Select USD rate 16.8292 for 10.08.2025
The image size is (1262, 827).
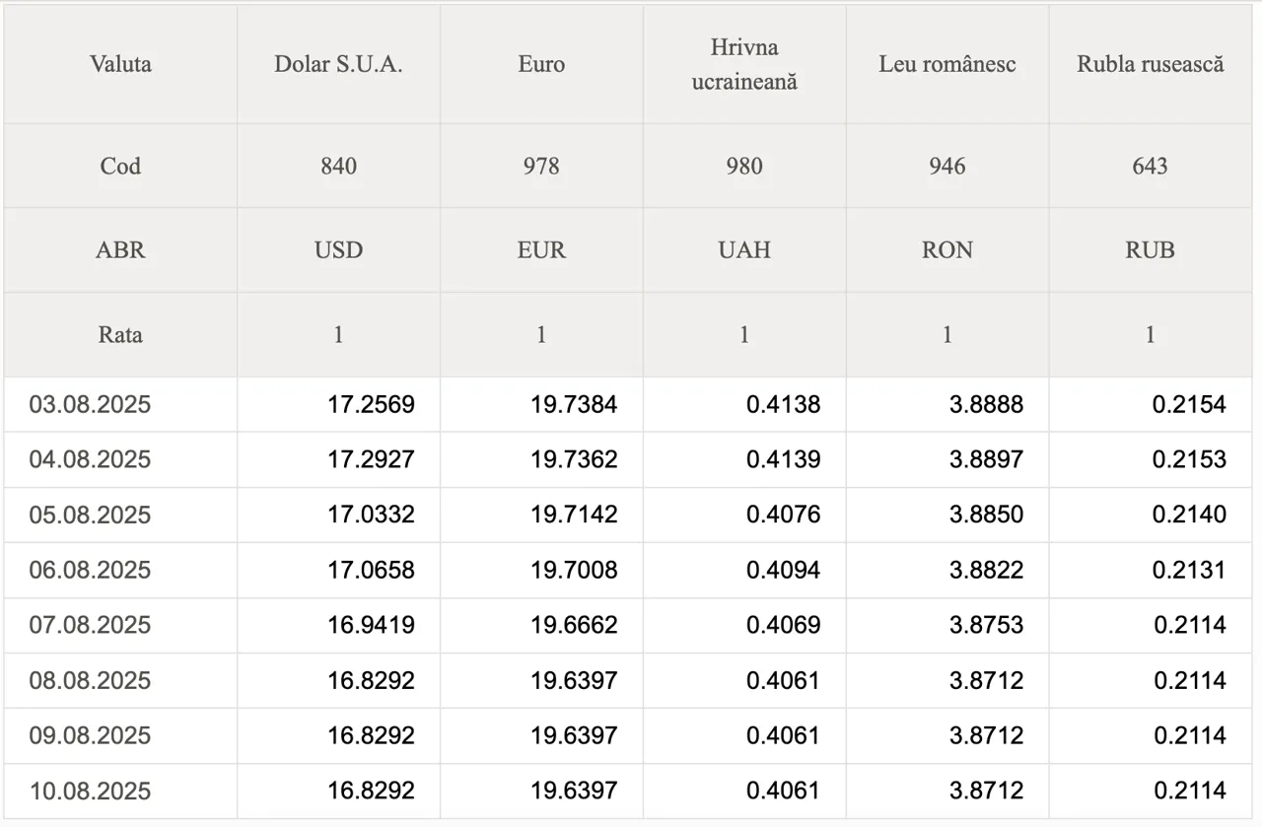click(x=371, y=791)
